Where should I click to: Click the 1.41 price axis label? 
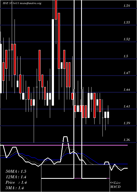(127, 106)
